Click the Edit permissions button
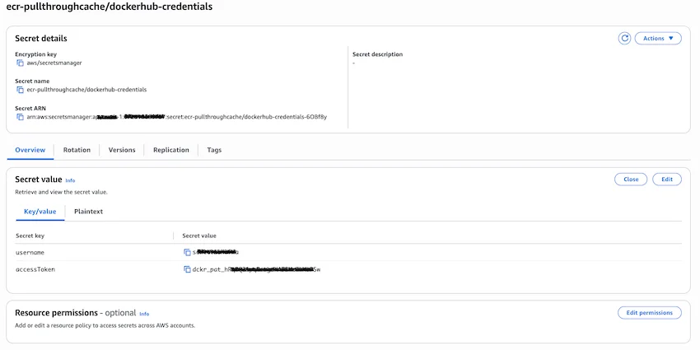 pyautogui.click(x=649, y=312)
